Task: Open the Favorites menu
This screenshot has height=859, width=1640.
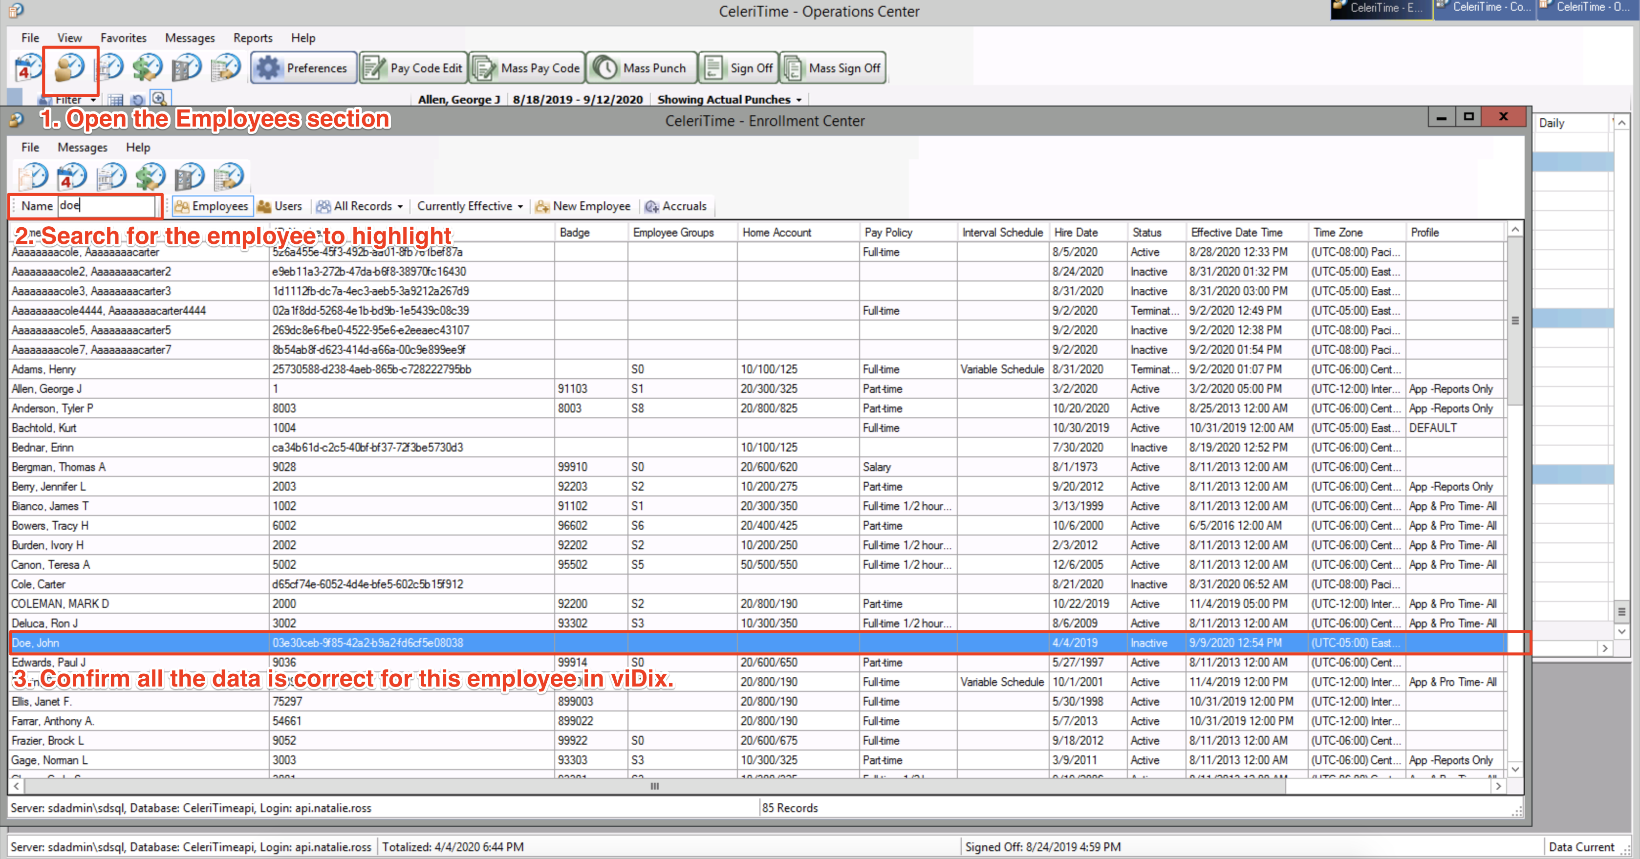Action: click(123, 38)
